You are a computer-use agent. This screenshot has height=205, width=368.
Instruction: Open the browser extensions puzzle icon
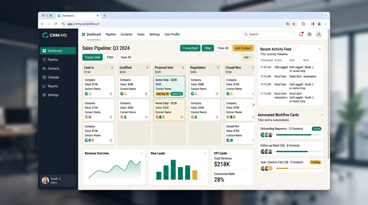[303, 24]
